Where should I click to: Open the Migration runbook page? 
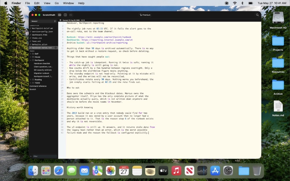41,73
